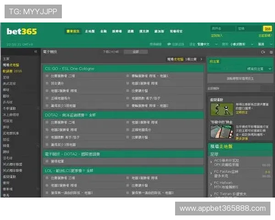Image resolution: width=275 pixels, height=220 pixels.
Task: Click icon beside 正確地圖得分 under DOTA2
Action: (x=128, y=130)
